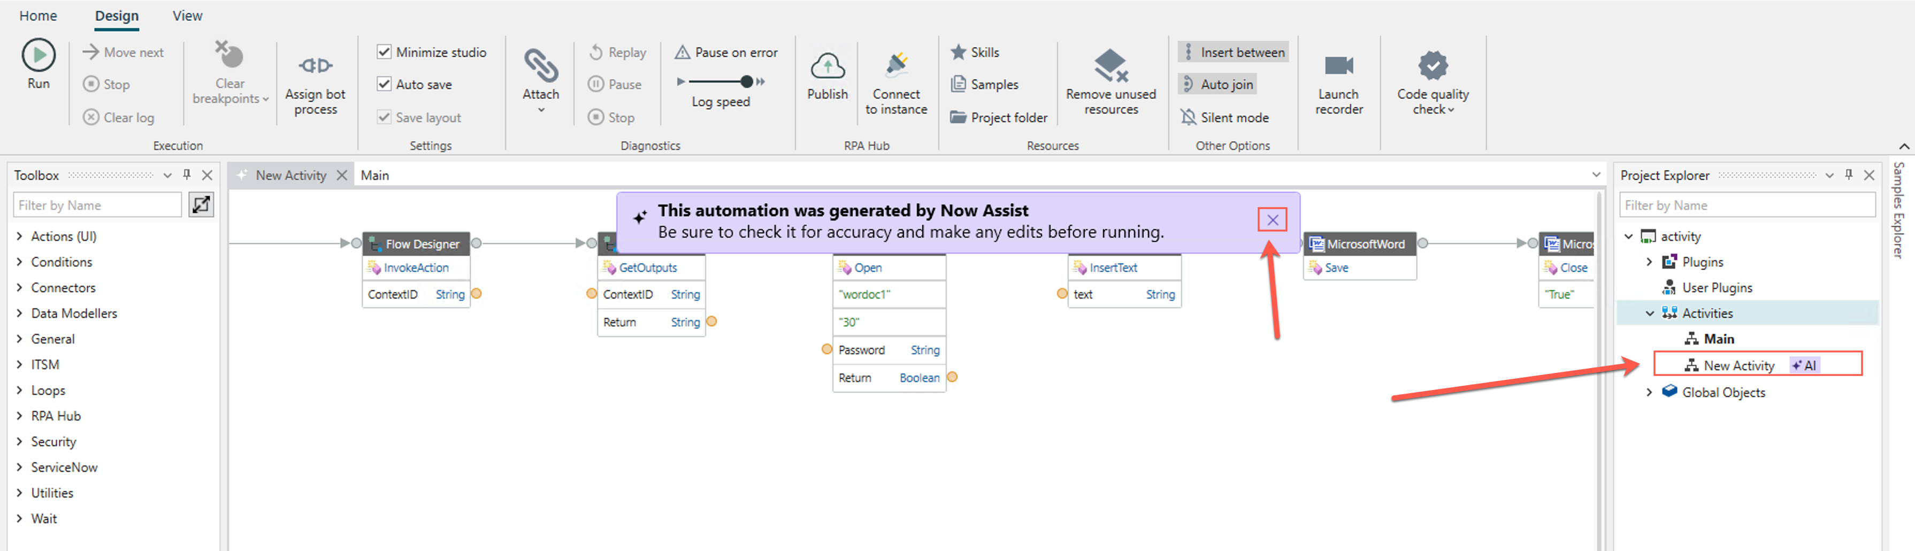
Task: Toggle Pause on error
Action: coord(726,52)
